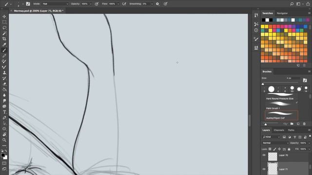Toggle layer filtering on/off switch
This screenshot has width=312, height=175.
click(x=310, y=136)
